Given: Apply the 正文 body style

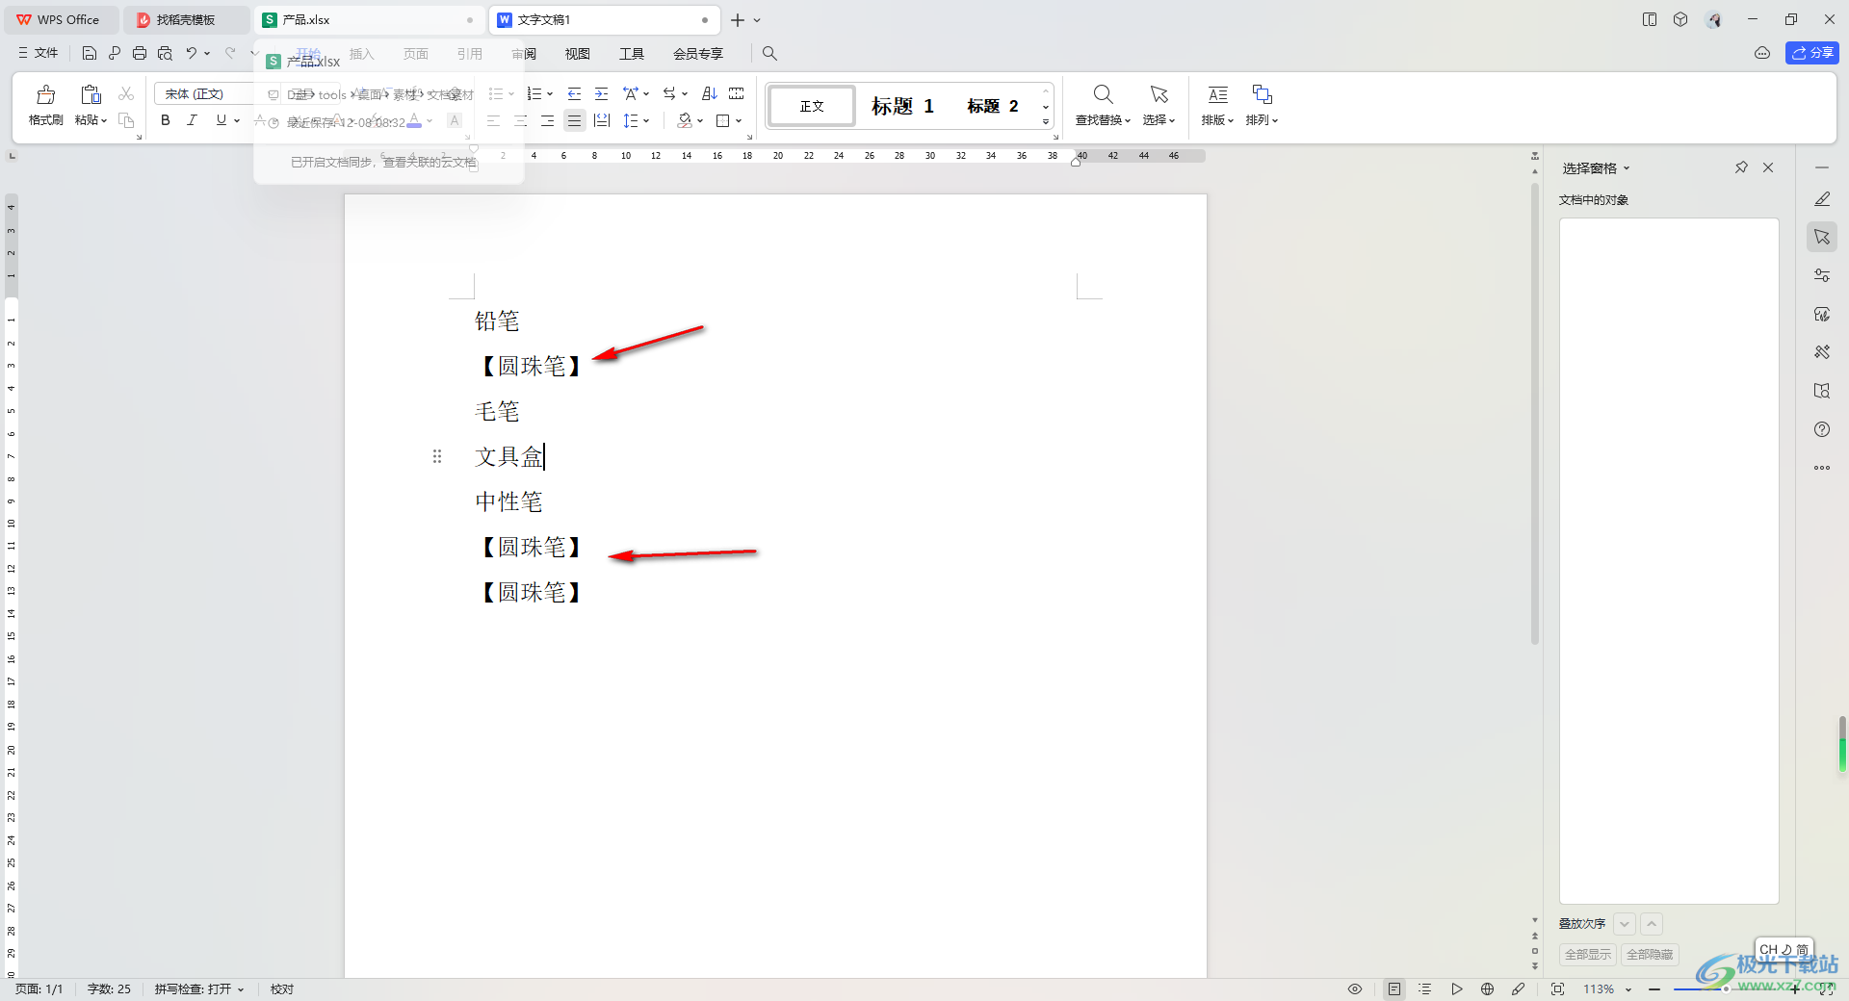Looking at the screenshot, I should (x=812, y=106).
